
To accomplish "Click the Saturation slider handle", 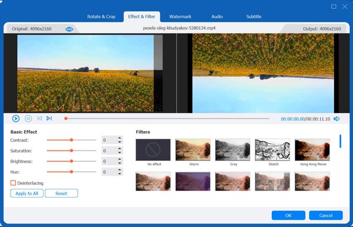I will pos(71,151).
